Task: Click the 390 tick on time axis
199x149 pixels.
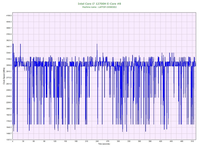Action: (x=150, y=141)
